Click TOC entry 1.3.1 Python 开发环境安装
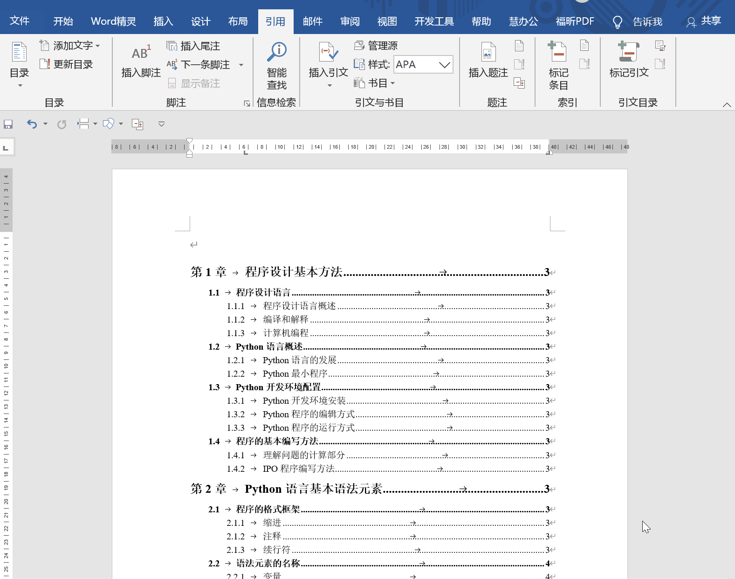 tap(389, 401)
